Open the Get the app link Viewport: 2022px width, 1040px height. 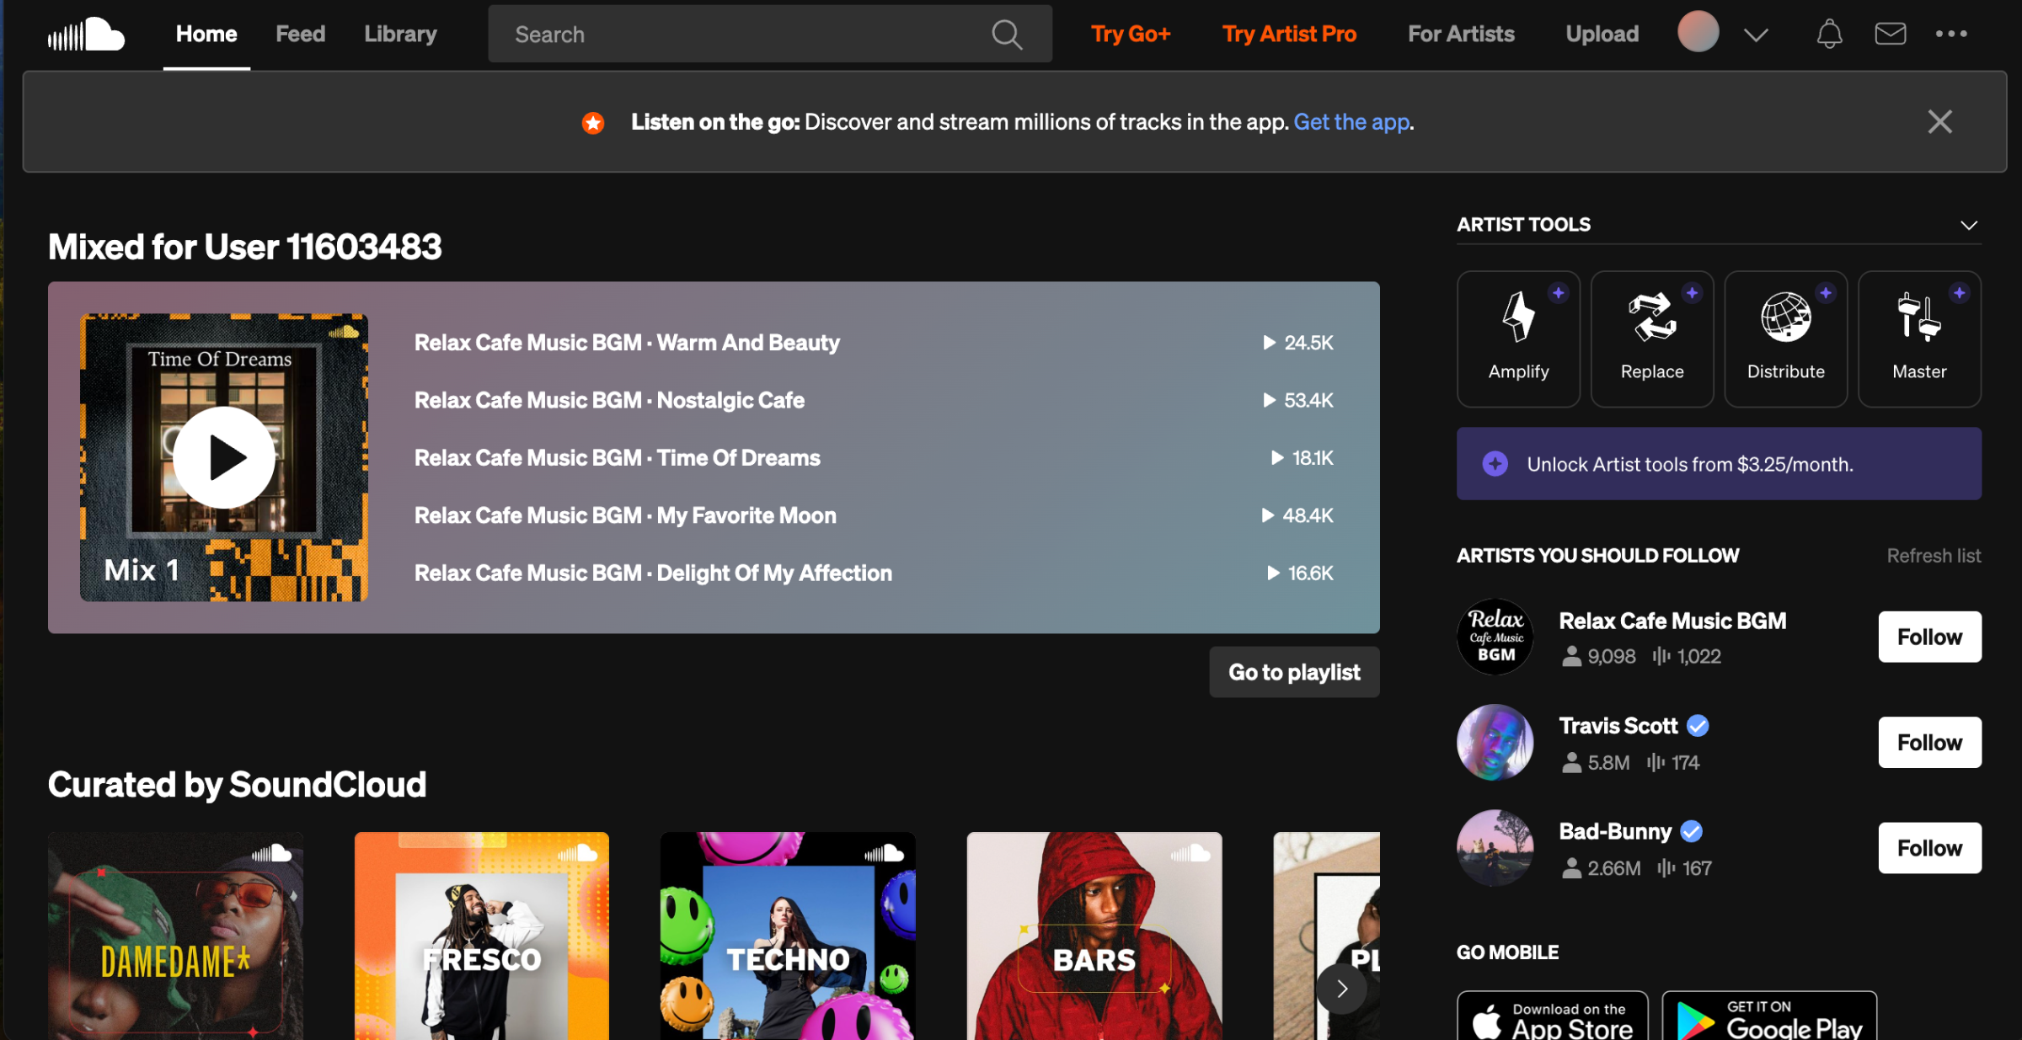(1351, 121)
